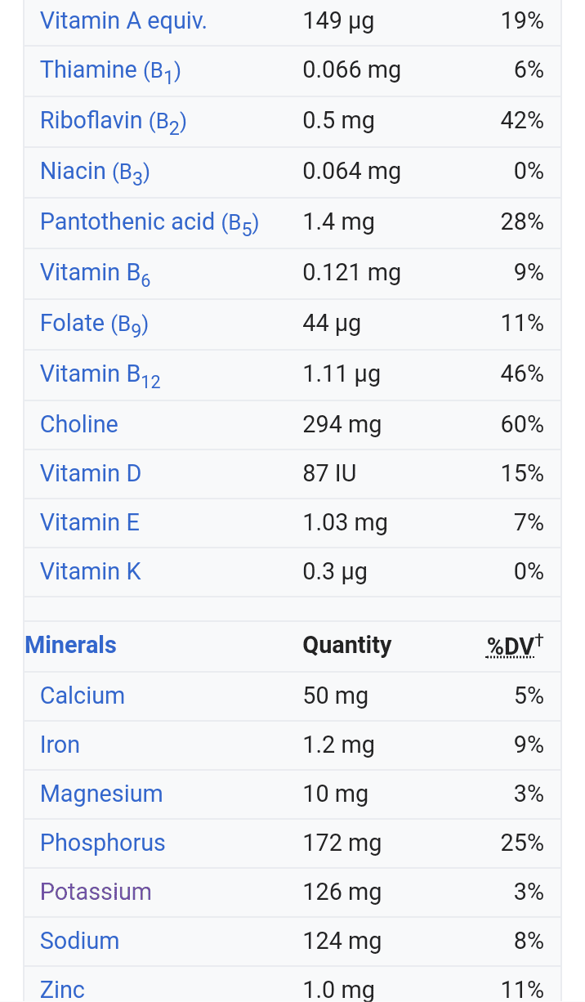Follow the Phosphorus link

pos(103,843)
